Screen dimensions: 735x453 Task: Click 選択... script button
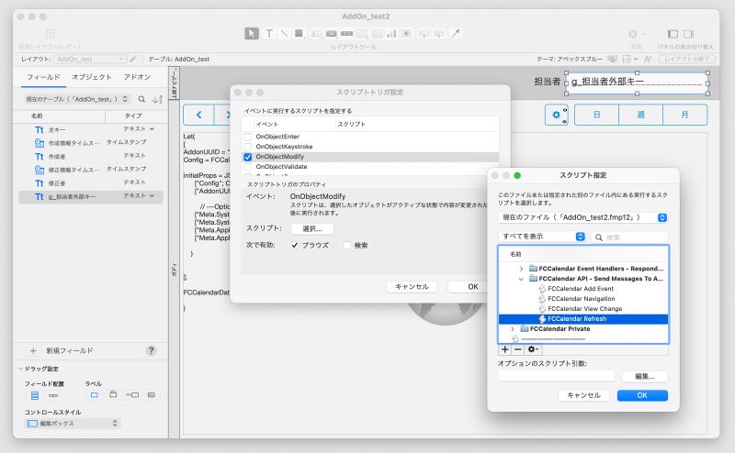(312, 229)
